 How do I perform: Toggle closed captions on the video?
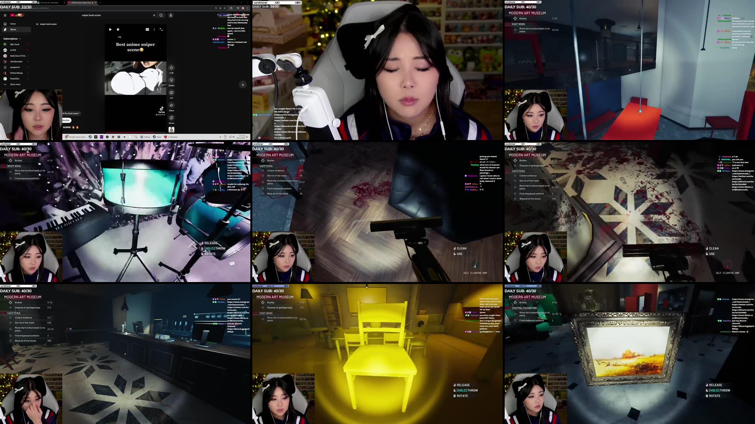(147, 30)
